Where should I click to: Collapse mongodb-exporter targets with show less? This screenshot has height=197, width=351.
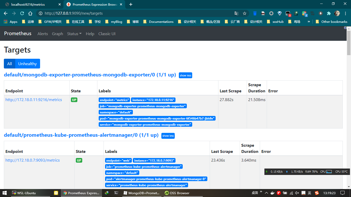186,75
